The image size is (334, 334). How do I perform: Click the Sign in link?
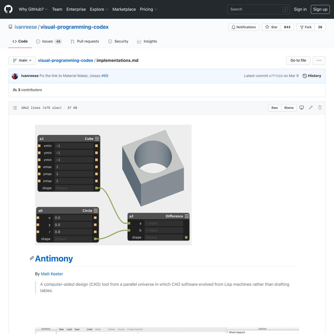(x=300, y=9)
